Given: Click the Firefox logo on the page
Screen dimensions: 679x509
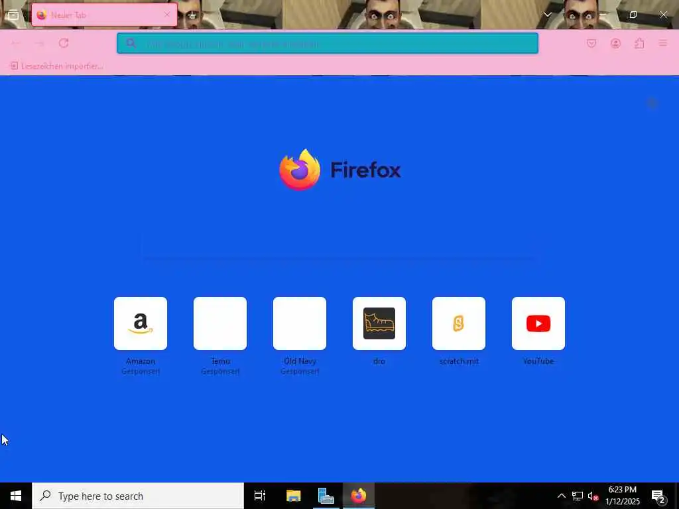Looking at the screenshot, I should (340, 170).
